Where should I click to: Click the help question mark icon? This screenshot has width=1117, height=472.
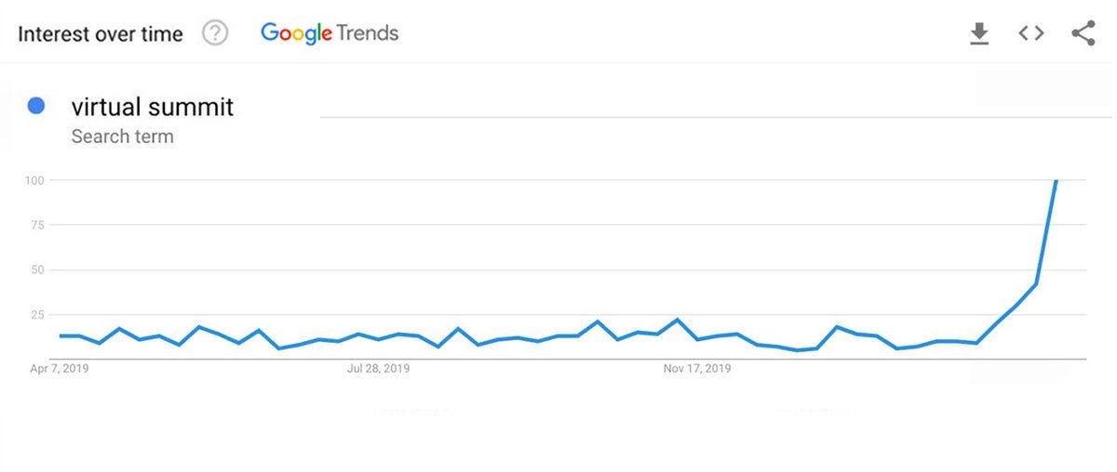click(215, 34)
